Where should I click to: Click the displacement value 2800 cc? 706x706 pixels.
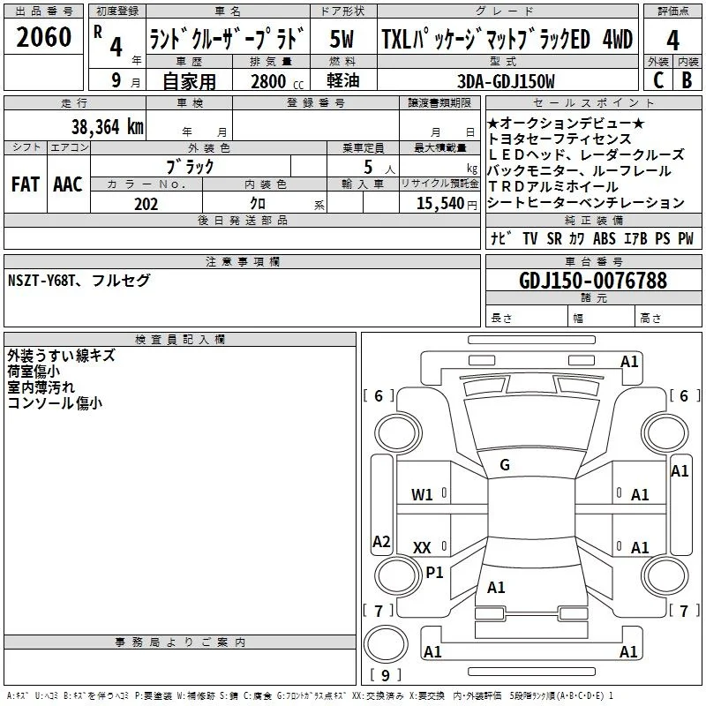[277, 81]
